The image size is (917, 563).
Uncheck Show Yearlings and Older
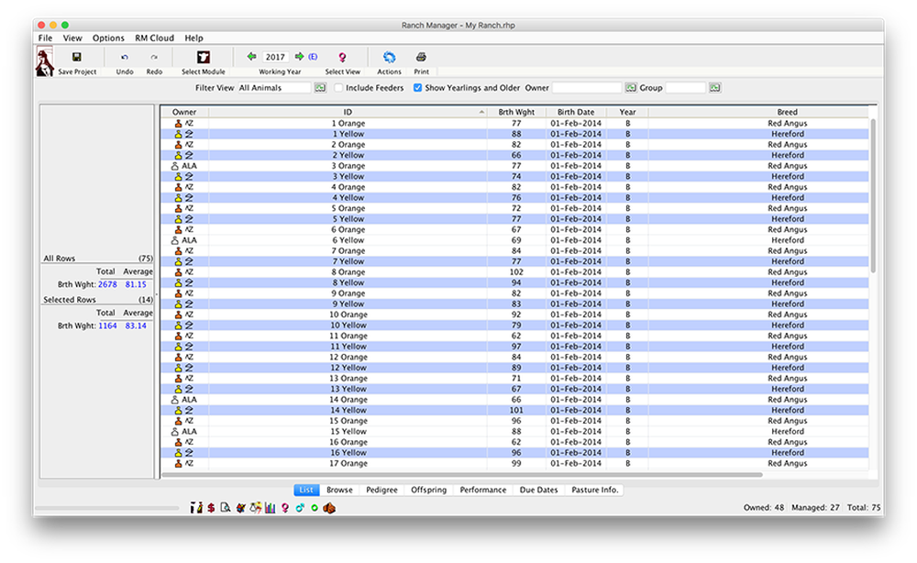pyautogui.click(x=417, y=88)
